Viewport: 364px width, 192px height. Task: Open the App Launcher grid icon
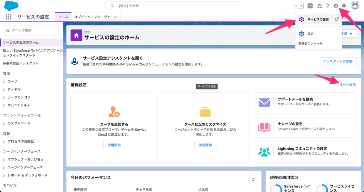[x=9, y=17]
